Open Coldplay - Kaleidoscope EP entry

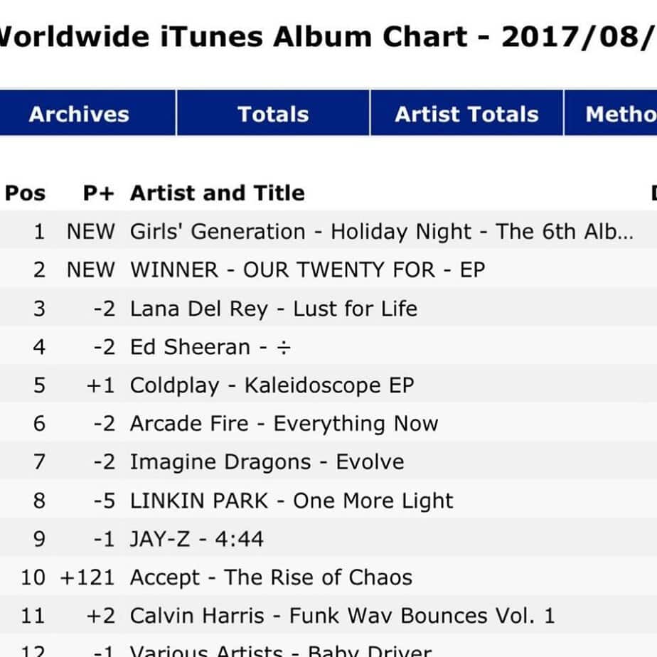point(272,385)
